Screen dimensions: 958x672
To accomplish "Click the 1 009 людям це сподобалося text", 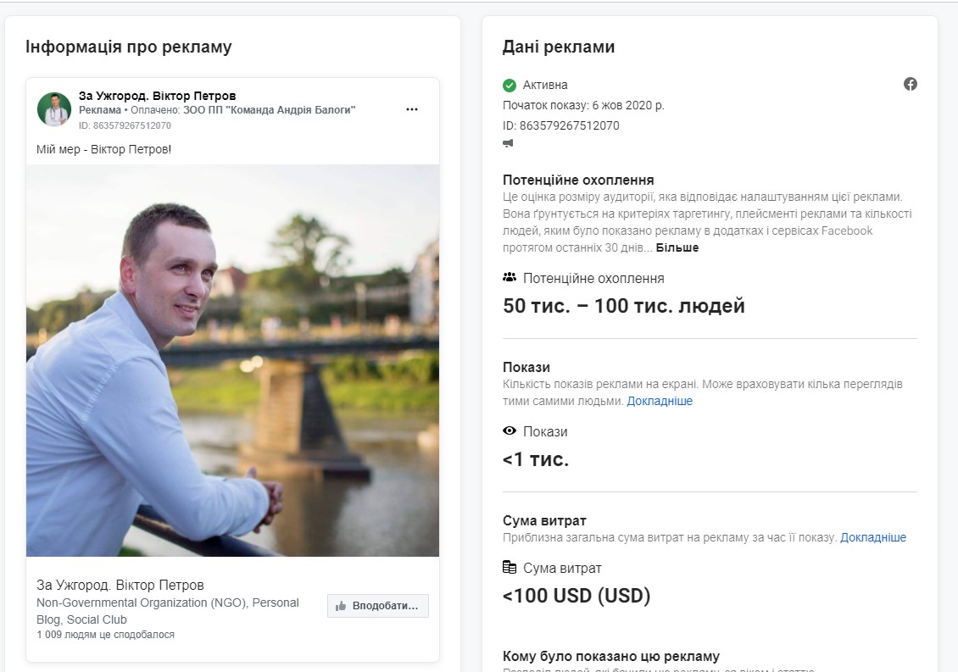I will click(x=105, y=634).
